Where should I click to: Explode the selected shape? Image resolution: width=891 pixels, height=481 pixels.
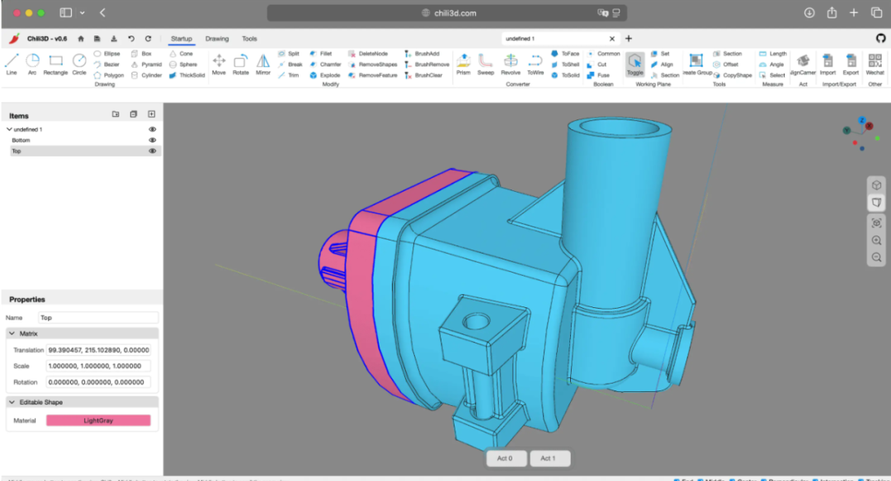[x=324, y=75]
